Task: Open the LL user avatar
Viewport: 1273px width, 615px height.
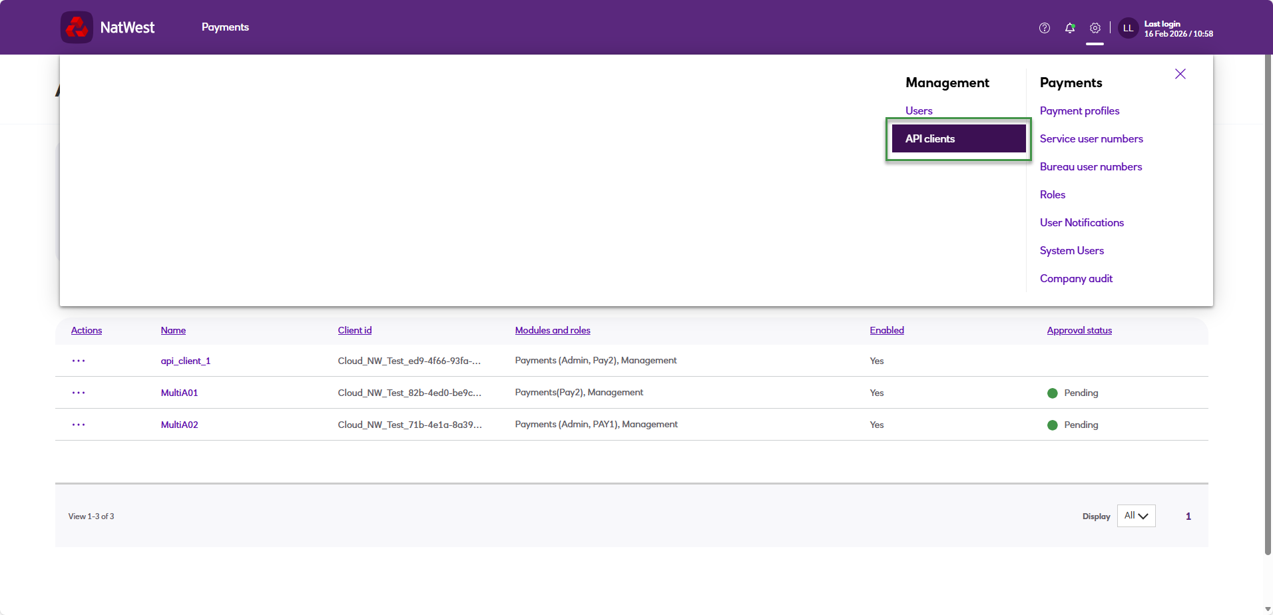Action: 1129,28
